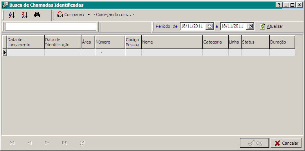Click the Atualizar button
This screenshot has width=305, height=151.
pos(272,26)
